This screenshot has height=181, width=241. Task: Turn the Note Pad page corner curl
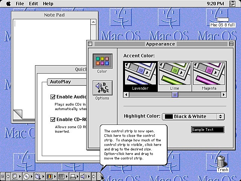pyautogui.click(x=18, y=114)
